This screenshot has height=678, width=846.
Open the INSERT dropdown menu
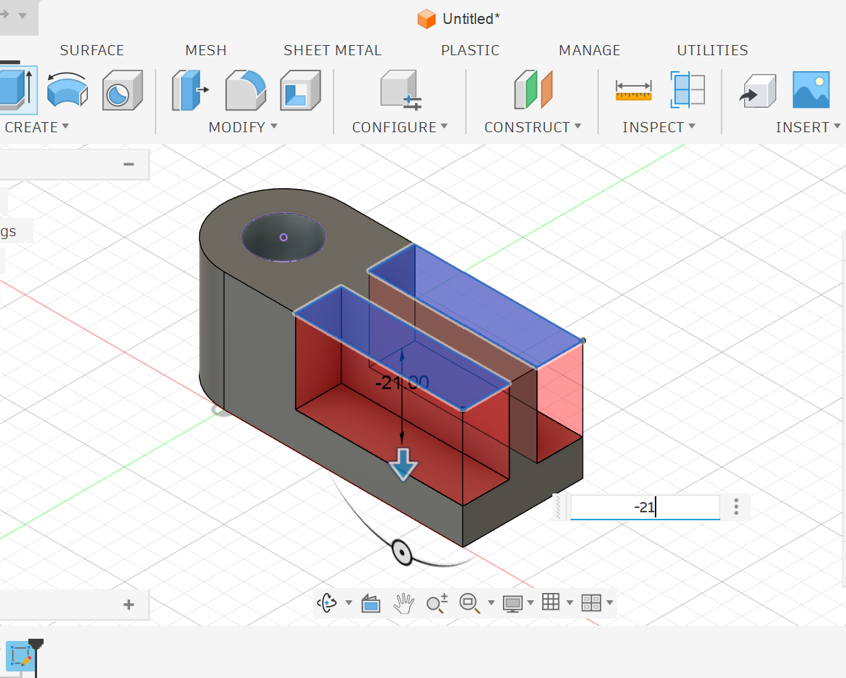click(808, 127)
